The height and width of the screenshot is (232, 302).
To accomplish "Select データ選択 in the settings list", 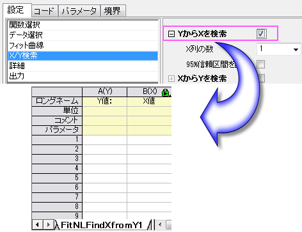I will click(x=83, y=35).
